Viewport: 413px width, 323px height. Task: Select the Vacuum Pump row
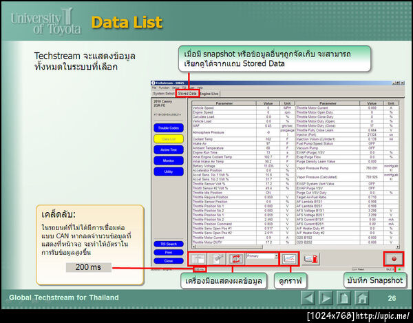pyautogui.click(x=347, y=148)
